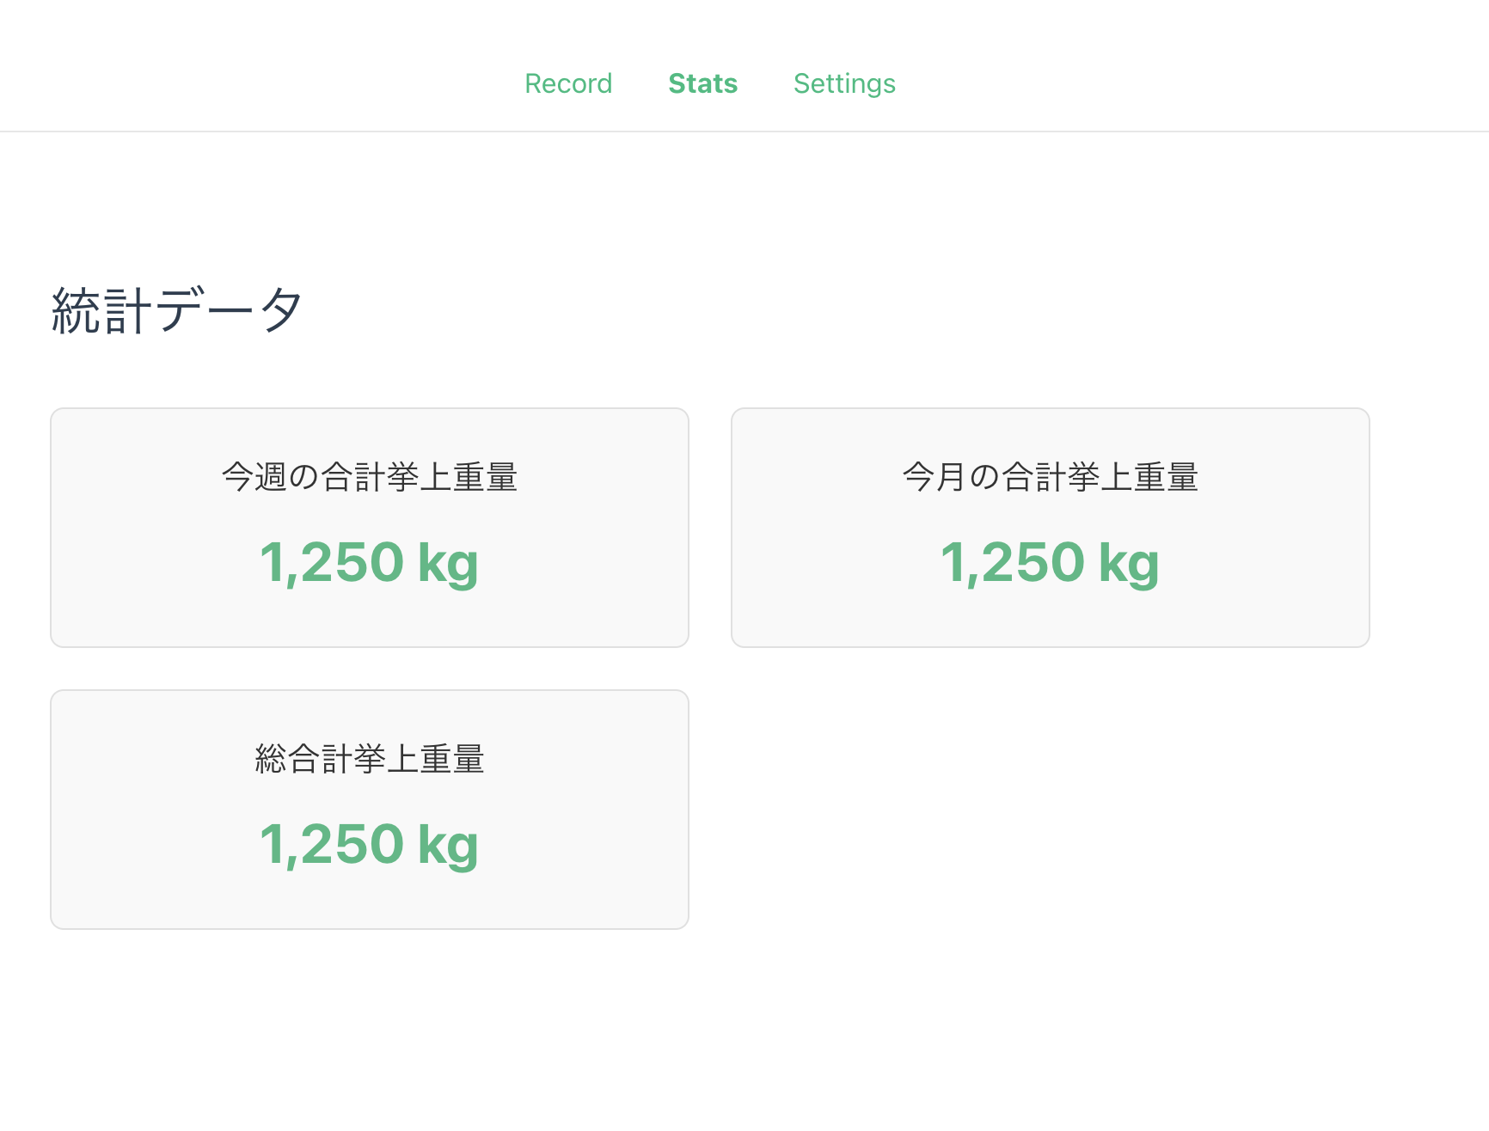Click the empty space right of 総合計 card
The image size is (1489, 1131).
1050,810
